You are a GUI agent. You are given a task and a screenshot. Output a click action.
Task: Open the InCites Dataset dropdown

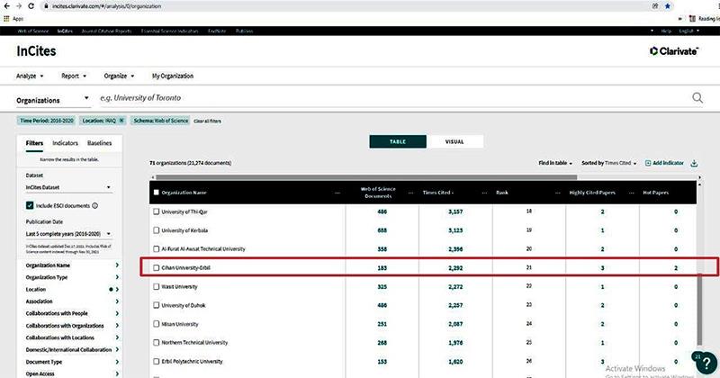[x=68, y=187]
